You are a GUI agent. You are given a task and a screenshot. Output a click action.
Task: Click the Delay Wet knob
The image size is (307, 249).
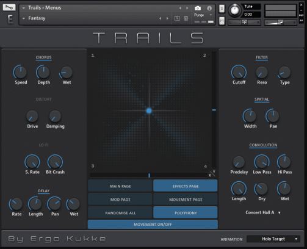coord(73,204)
